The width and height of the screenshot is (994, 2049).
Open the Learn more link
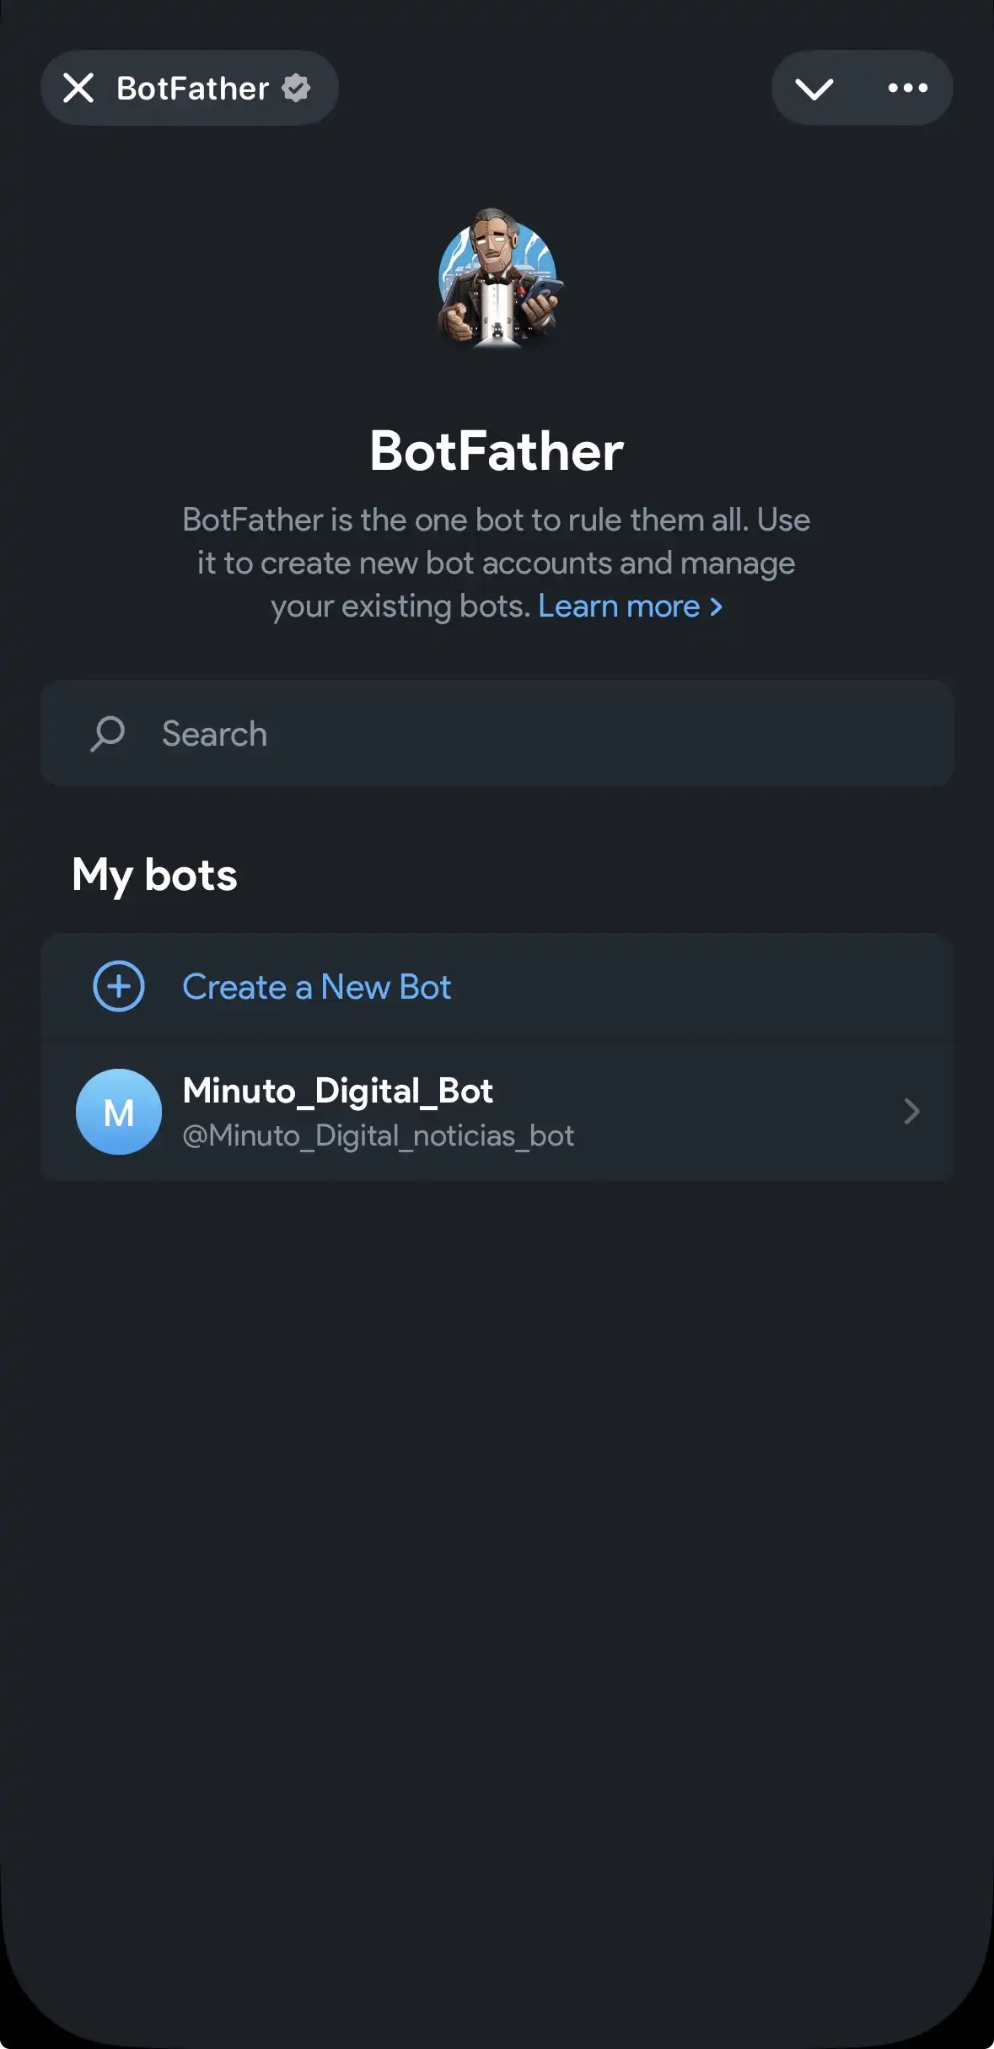[x=619, y=607]
